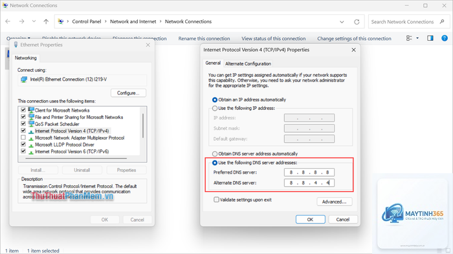This screenshot has width=453, height=254.
Task: Expand the address bar history dropdown
Action: [x=342, y=22]
